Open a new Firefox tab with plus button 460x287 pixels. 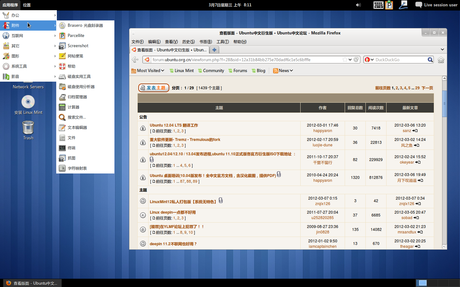[214, 50]
